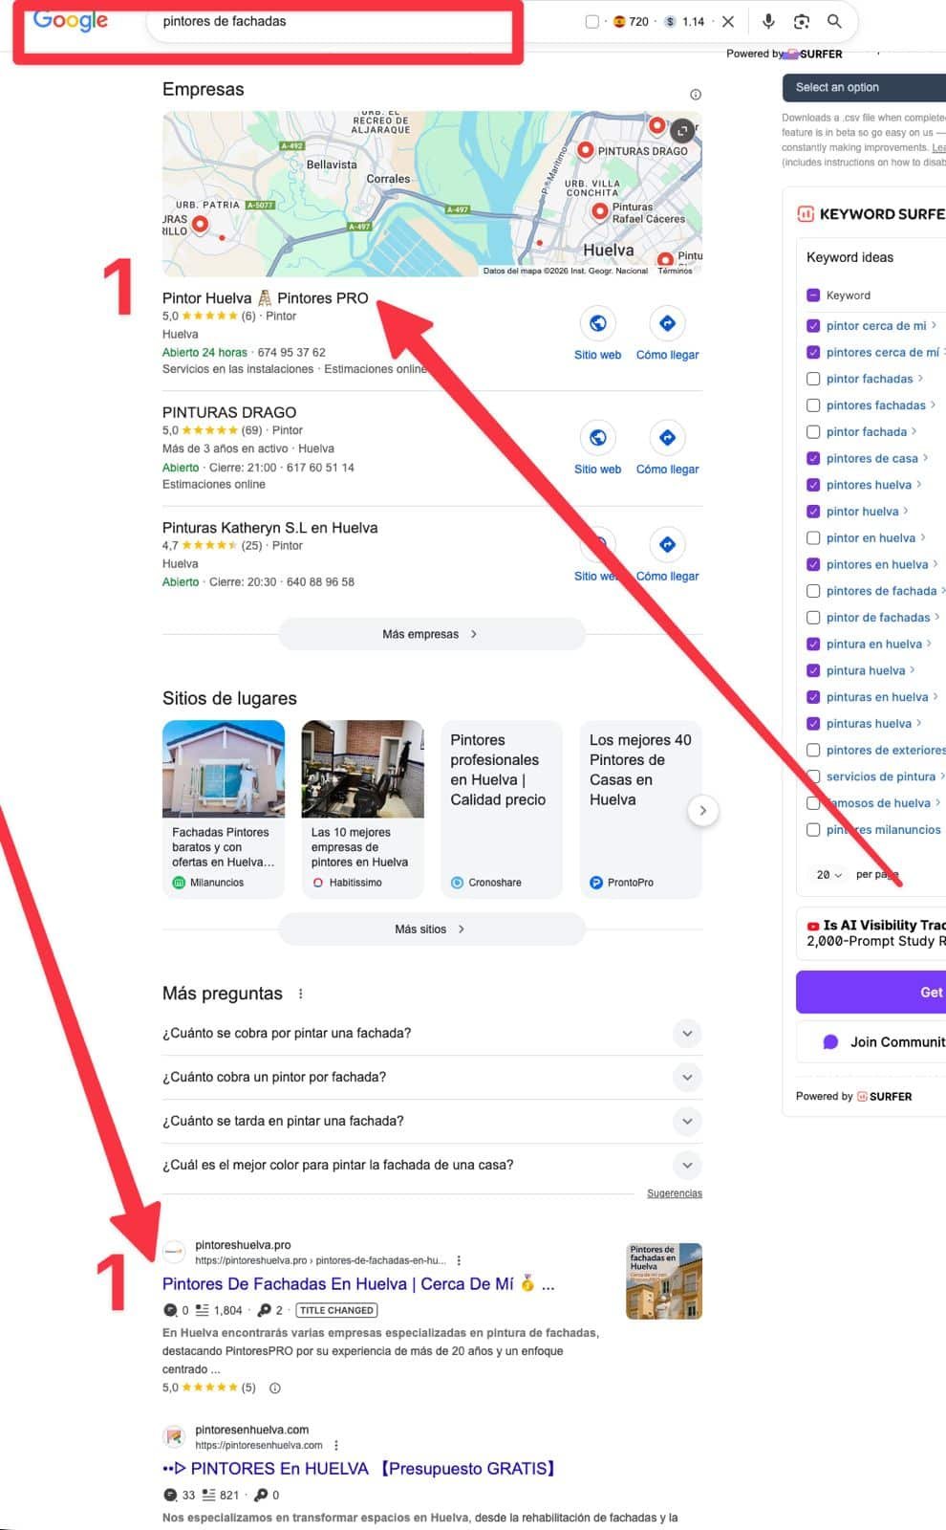Click the Empresas info icon
946x1530 pixels.
coord(696,94)
